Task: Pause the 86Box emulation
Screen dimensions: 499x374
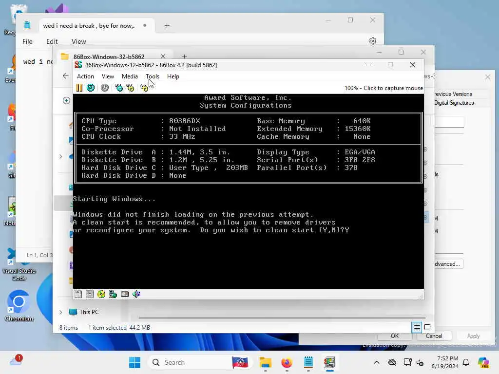Action: pyautogui.click(x=79, y=88)
